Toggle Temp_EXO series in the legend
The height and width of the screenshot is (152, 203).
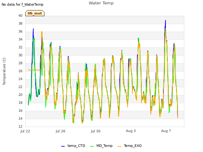[x=130, y=146]
